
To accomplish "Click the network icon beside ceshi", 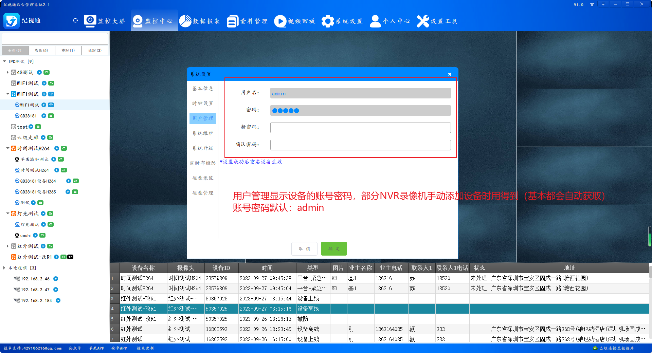I will [x=42, y=235].
